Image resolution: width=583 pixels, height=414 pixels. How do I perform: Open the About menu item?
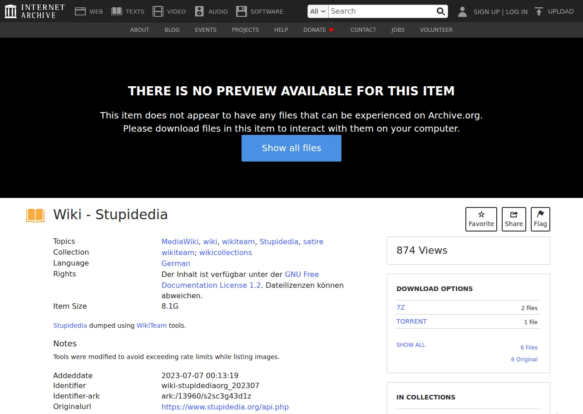point(140,30)
